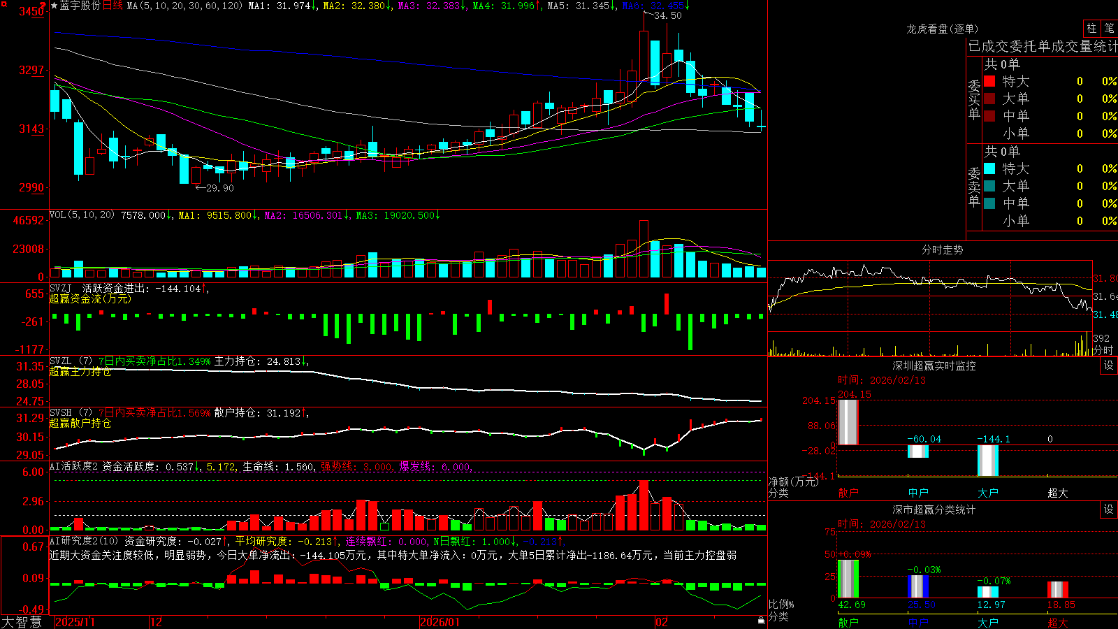Click the 主力持仓: 24.813 value
Viewport: 1118px width, 629px height.
click(259, 361)
